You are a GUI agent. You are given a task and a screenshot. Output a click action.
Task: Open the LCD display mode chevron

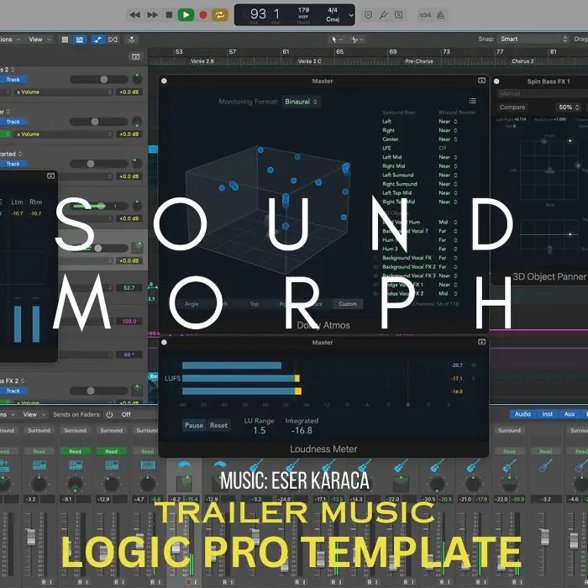pyautogui.click(x=351, y=15)
